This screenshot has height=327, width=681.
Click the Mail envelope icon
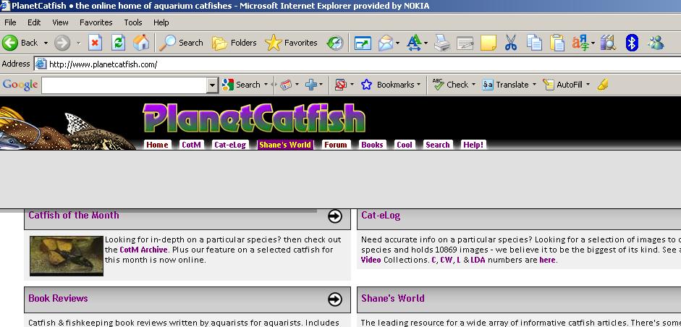tap(385, 43)
